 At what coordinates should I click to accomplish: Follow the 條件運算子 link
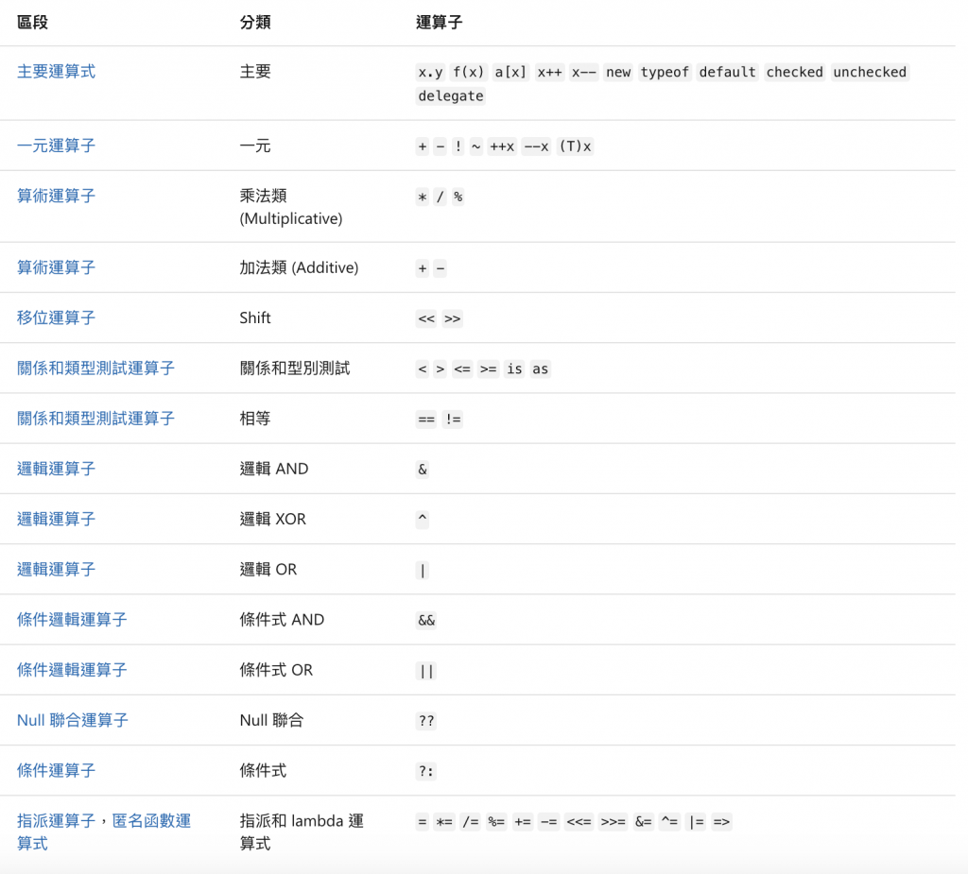tap(56, 771)
